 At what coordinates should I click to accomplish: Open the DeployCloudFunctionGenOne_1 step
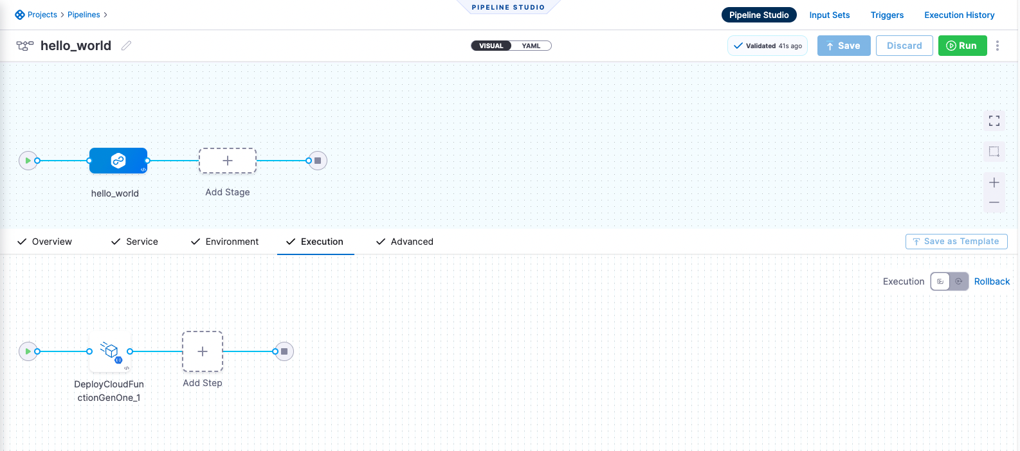110,351
